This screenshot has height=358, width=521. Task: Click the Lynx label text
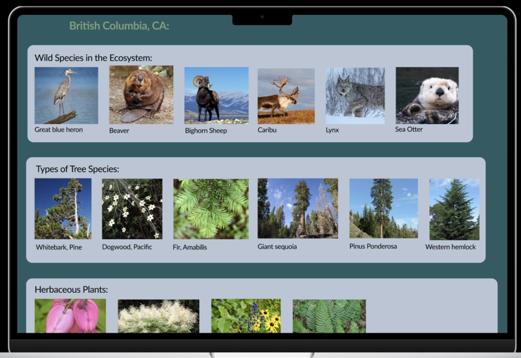tap(332, 130)
